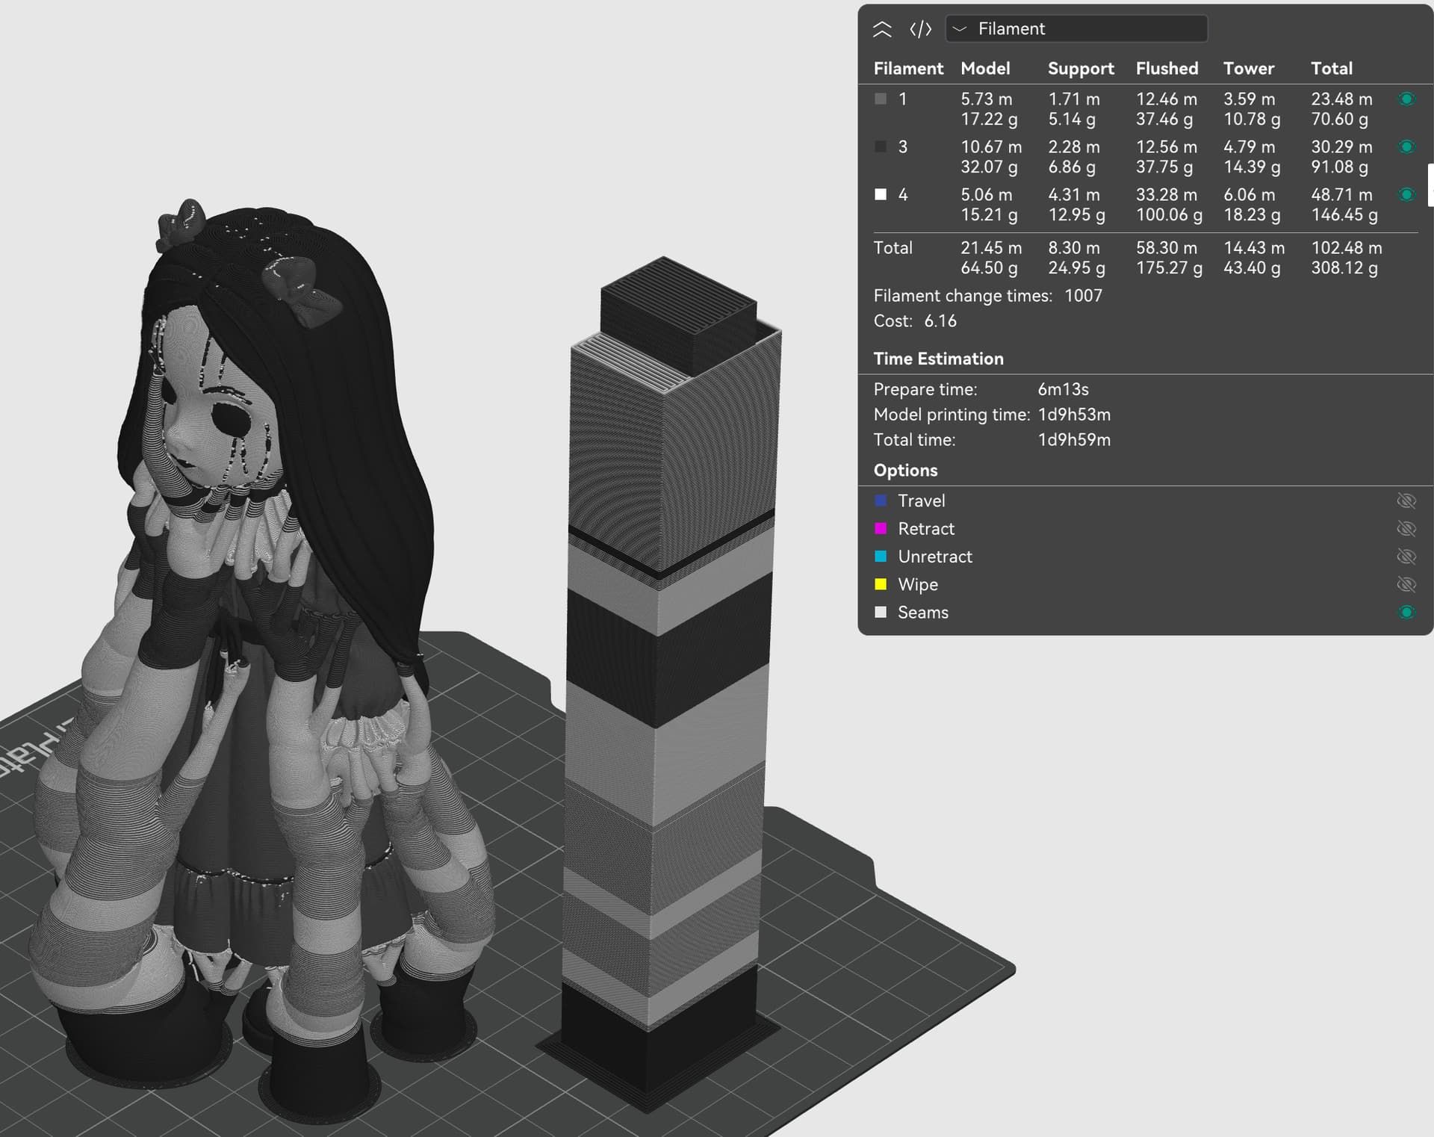Image resolution: width=1434 pixels, height=1137 pixels.
Task: Click the Travel option label
Action: coord(921,501)
